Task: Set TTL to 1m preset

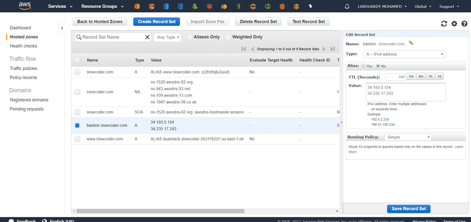Action: click(x=410, y=77)
